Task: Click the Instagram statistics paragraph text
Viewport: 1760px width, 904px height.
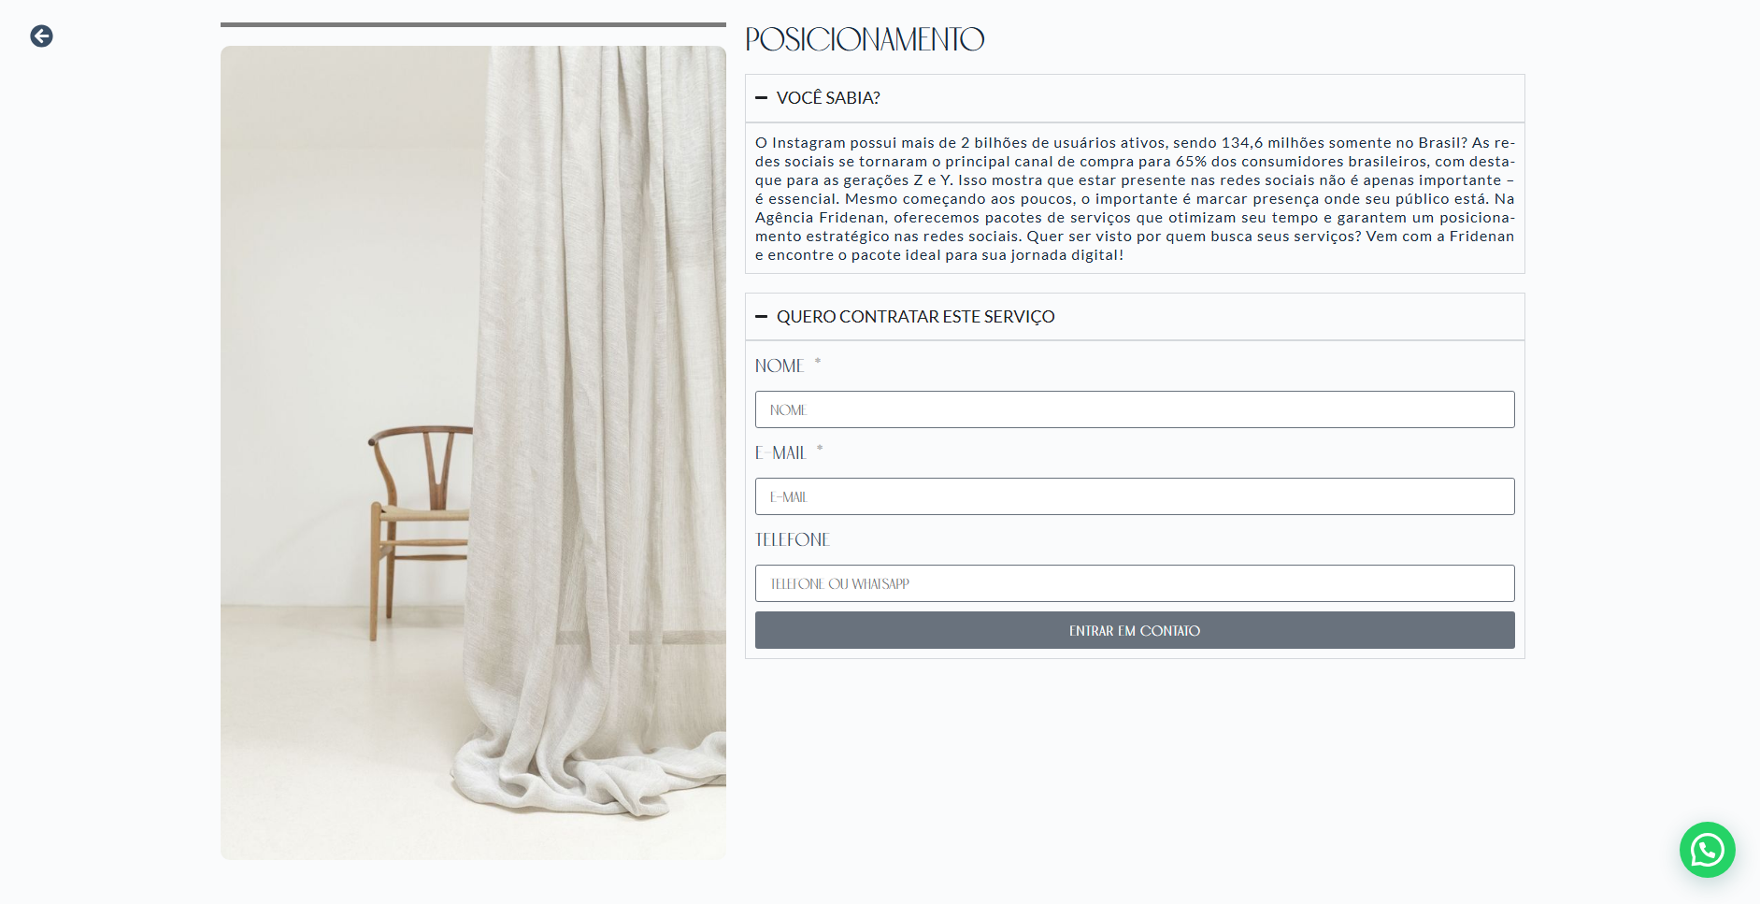Action: tap(1135, 198)
